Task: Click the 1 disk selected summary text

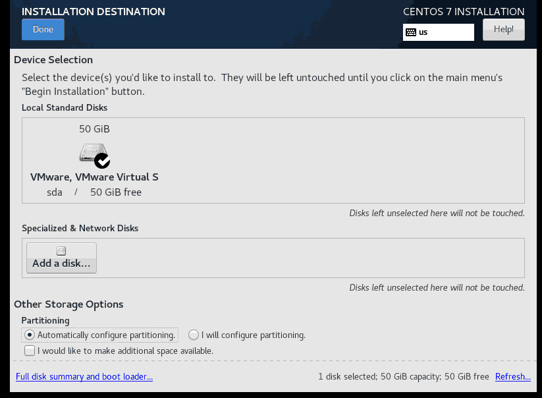Action: click(404, 376)
